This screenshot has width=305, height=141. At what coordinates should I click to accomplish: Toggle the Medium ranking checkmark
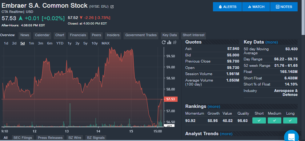275,120
